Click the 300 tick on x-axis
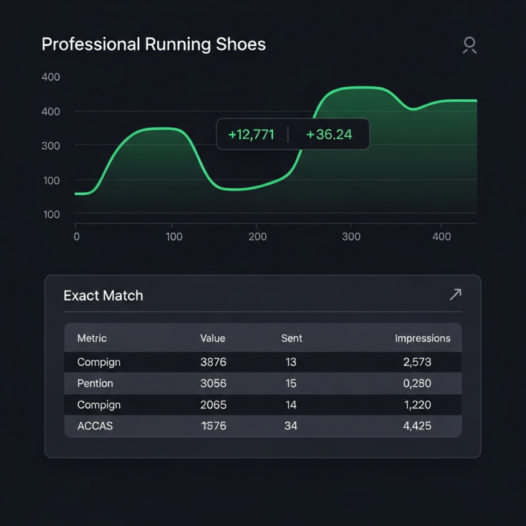The height and width of the screenshot is (526, 526). [x=351, y=236]
